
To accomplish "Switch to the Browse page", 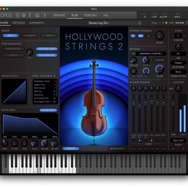I will pos(59,15).
